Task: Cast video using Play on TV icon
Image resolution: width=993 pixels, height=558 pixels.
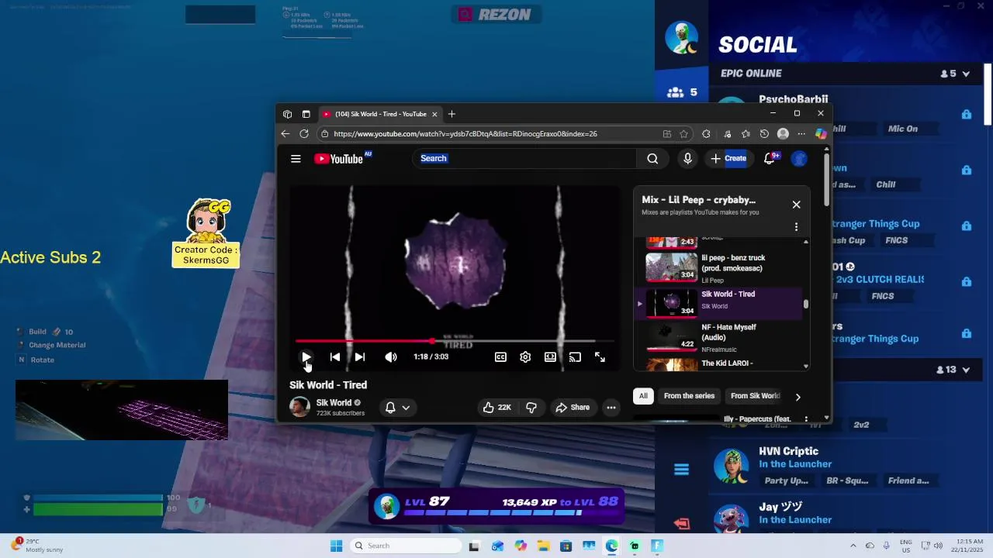Action: click(x=575, y=356)
